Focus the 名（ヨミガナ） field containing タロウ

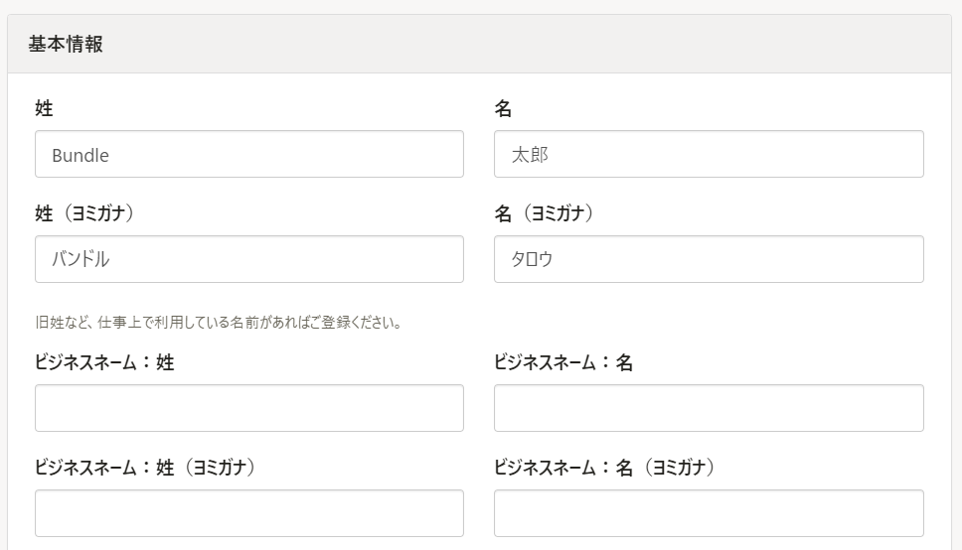[708, 259]
